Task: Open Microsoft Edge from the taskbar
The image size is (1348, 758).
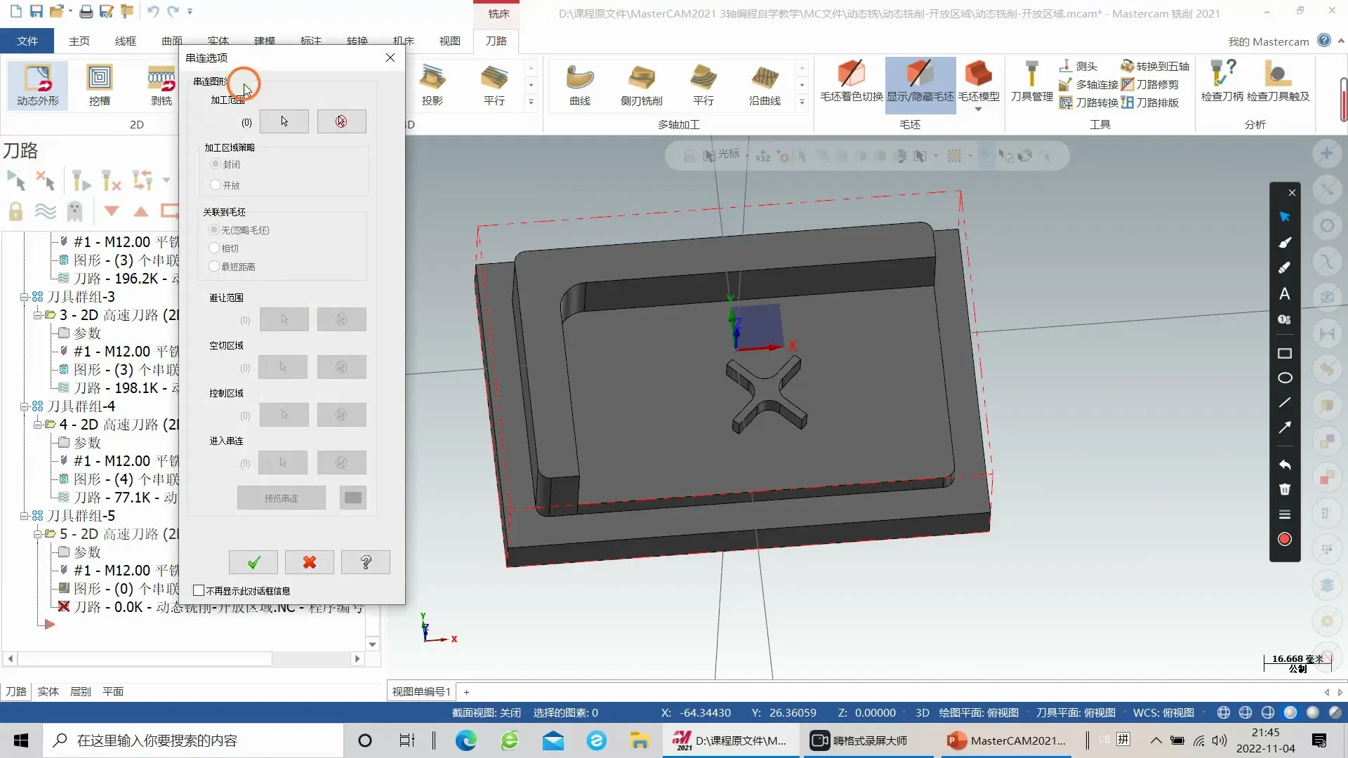Action: (x=465, y=740)
